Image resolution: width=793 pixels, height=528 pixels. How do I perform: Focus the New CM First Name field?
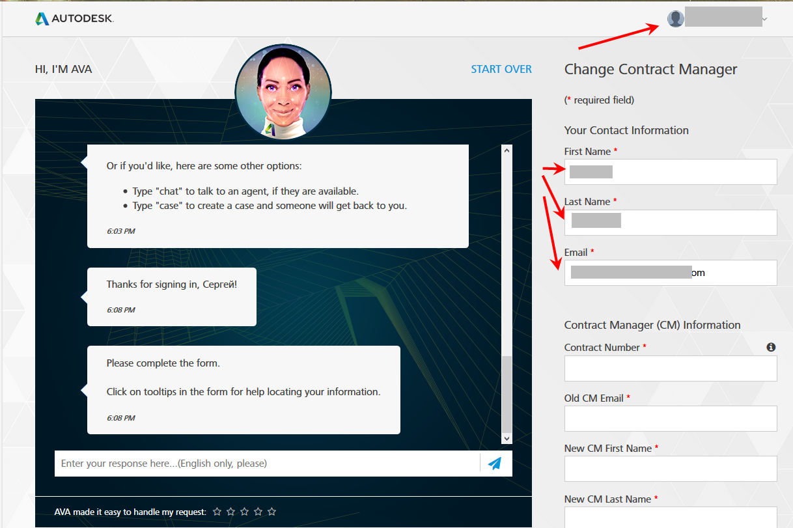click(671, 469)
